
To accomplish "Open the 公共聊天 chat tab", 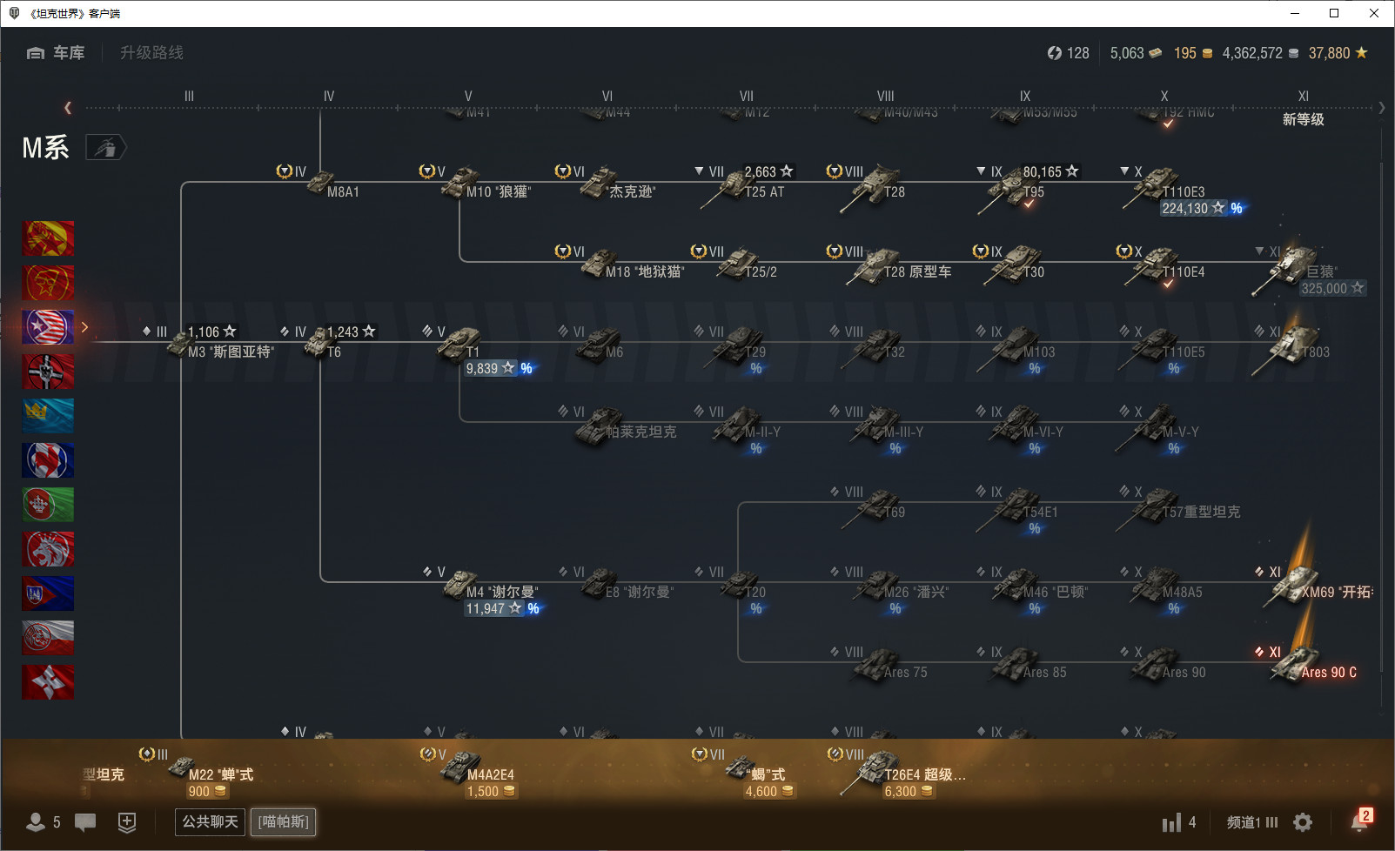I will click(x=210, y=821).
